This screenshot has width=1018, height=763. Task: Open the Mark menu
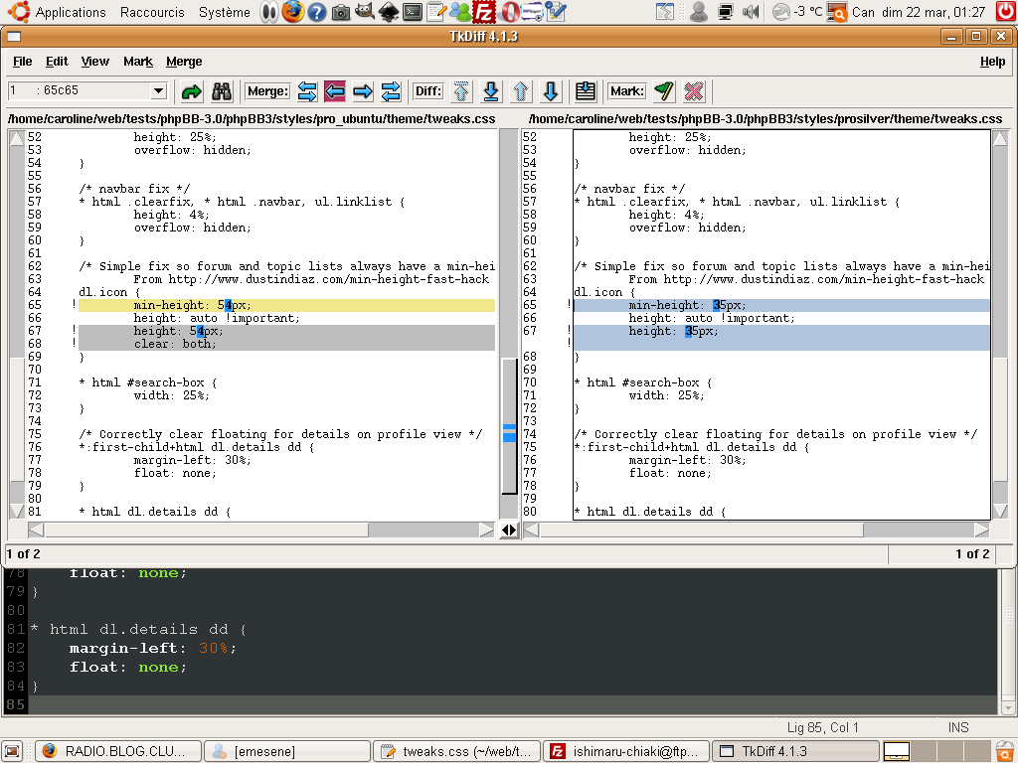pyautogui.click(x=137, y=62)
